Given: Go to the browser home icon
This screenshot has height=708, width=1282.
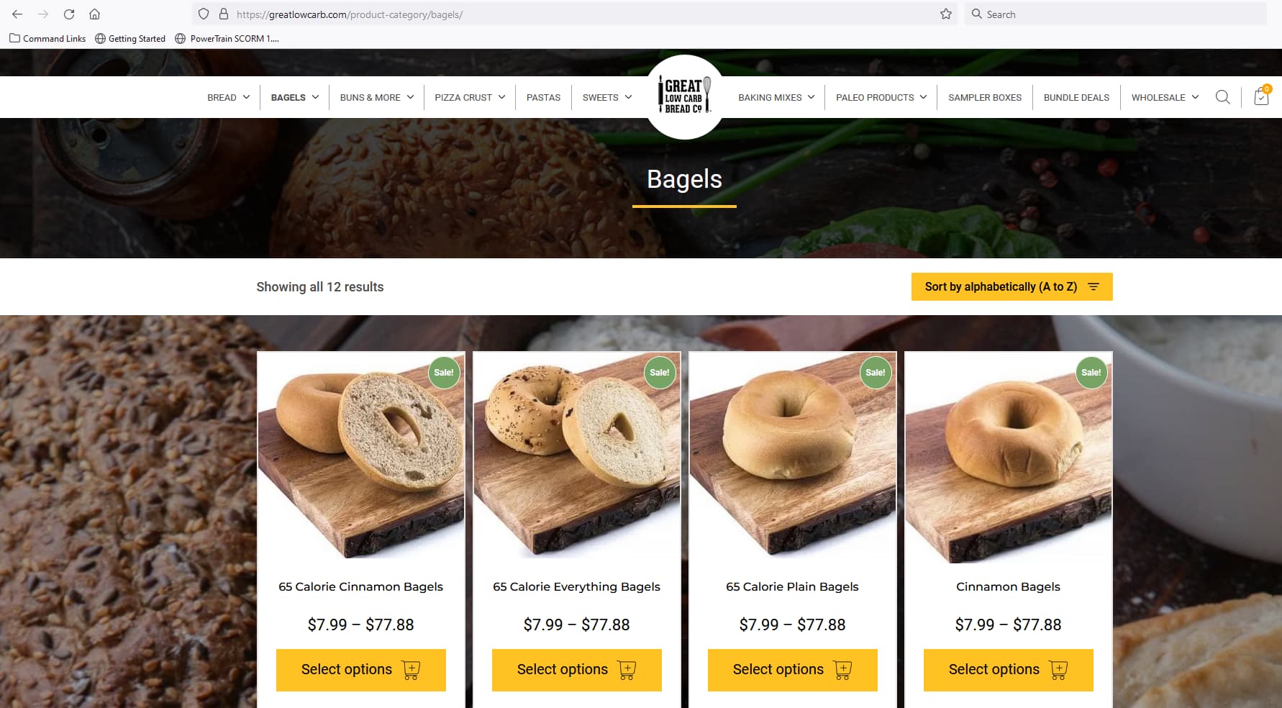Looking at the screenshot, I should click(94, 14).
